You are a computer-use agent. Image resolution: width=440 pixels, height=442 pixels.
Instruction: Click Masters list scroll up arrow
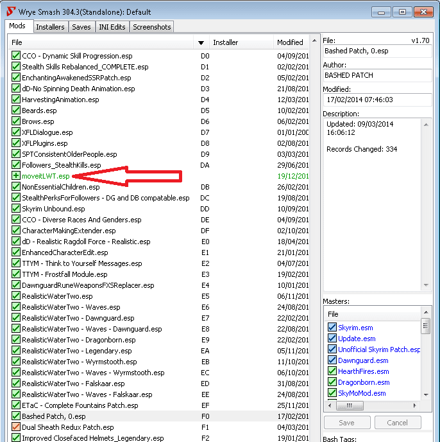pyautogui.click(x=426, y=312)
